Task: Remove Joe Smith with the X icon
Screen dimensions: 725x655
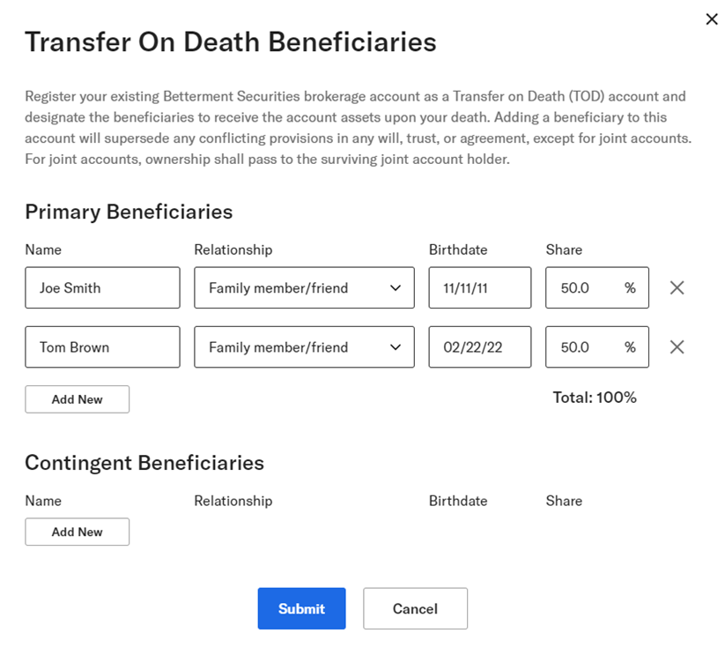Action: 677,287
